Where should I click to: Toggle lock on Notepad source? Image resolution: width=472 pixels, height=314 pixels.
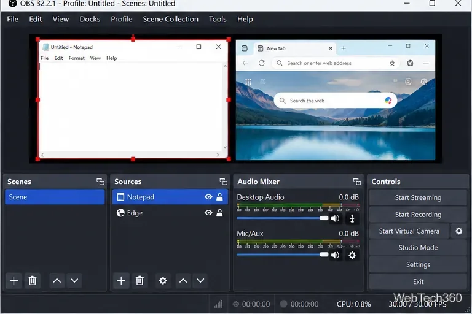pyautogui.click(x=220, y=197)
